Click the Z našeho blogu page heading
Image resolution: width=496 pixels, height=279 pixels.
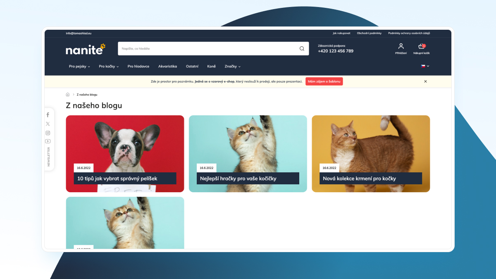[94, 105]
